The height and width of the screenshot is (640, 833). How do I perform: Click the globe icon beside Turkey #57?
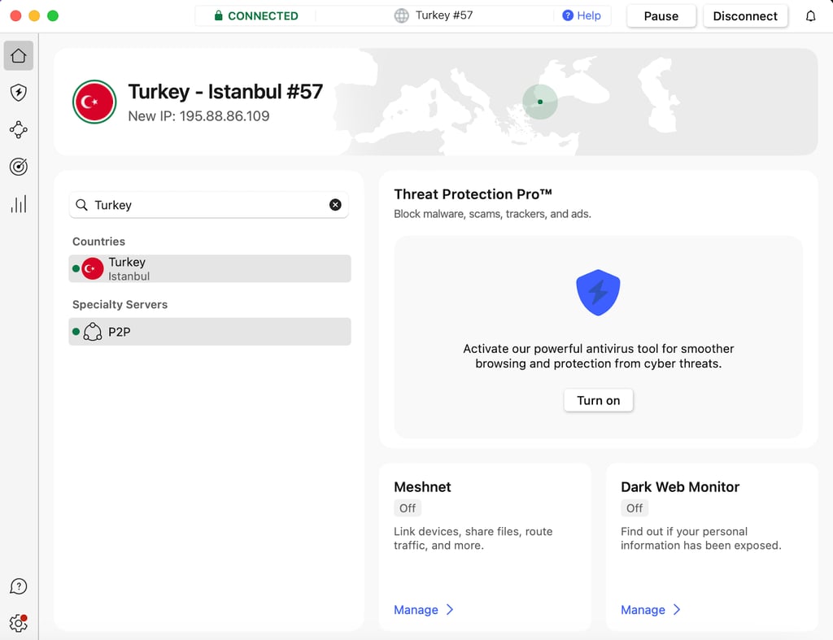tap(402, 15)
